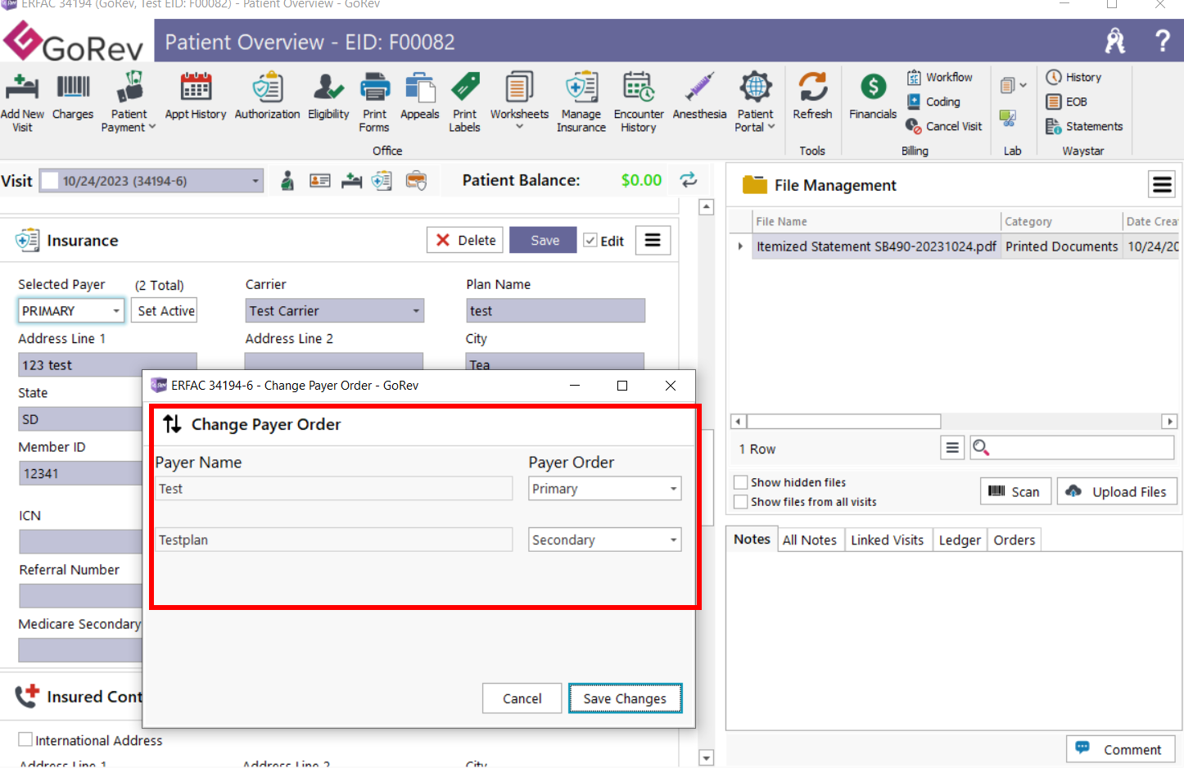Screen dimensions: 1184x768
Task: Switch to the All Notes tab
Action: pos(810,540)
